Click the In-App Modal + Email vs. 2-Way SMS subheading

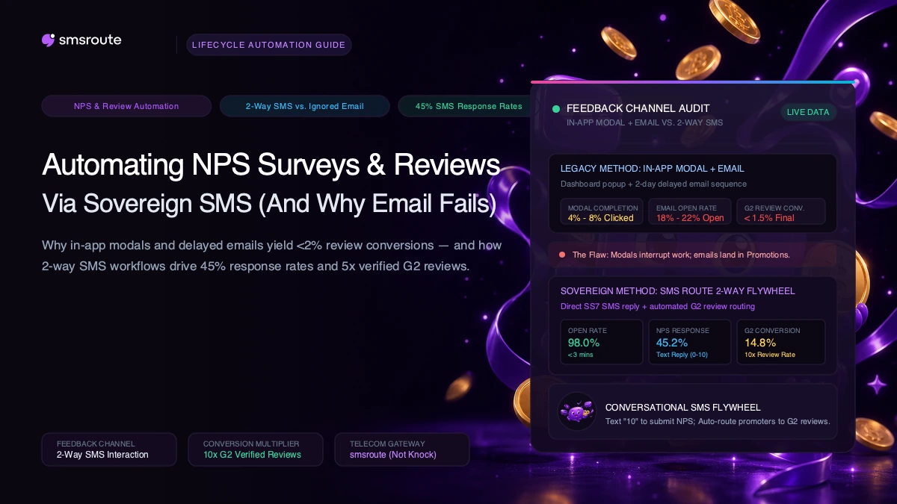coord(644,122)
